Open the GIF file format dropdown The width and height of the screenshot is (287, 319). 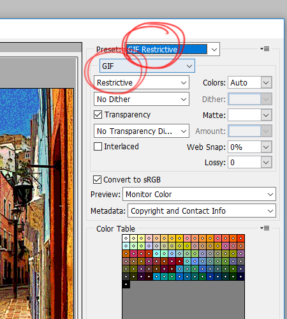pyautogui.click(x=147, y=66)
